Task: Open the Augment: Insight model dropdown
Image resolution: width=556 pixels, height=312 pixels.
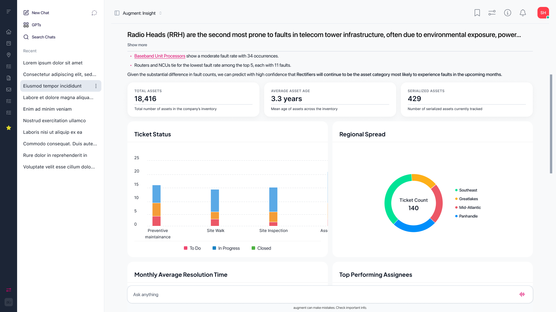Action: coord(142,13)
